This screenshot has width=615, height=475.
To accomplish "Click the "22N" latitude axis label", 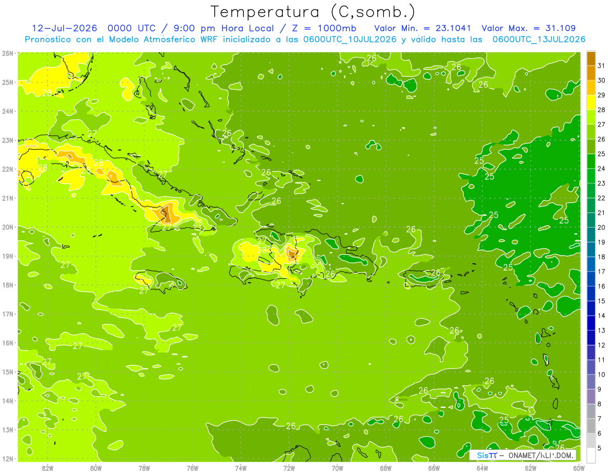I will coord(8,169).
